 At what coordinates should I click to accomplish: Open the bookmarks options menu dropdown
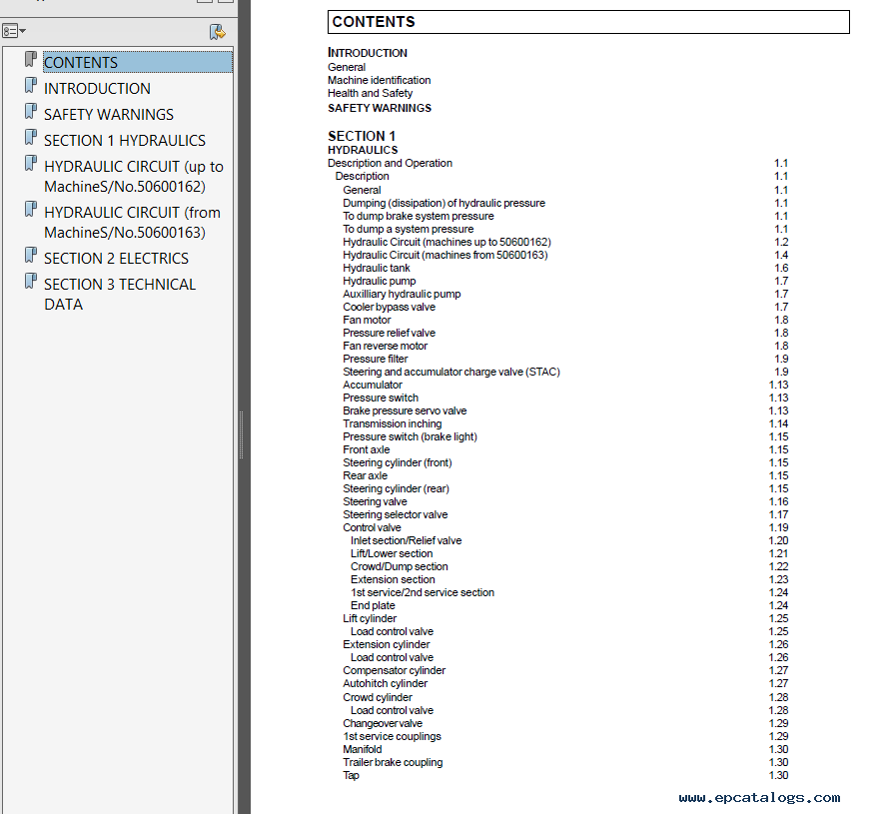click(14, 31)
